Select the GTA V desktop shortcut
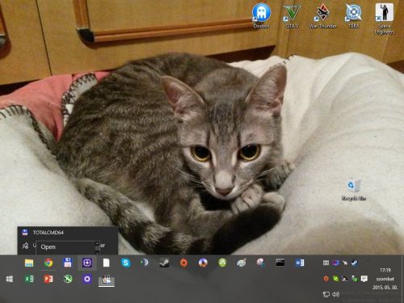Image resolution: width=404 pixels, height=303 pixels. click(x=292, y=15)
